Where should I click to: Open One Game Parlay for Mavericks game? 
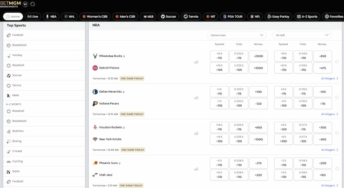(x=132, y=114)
